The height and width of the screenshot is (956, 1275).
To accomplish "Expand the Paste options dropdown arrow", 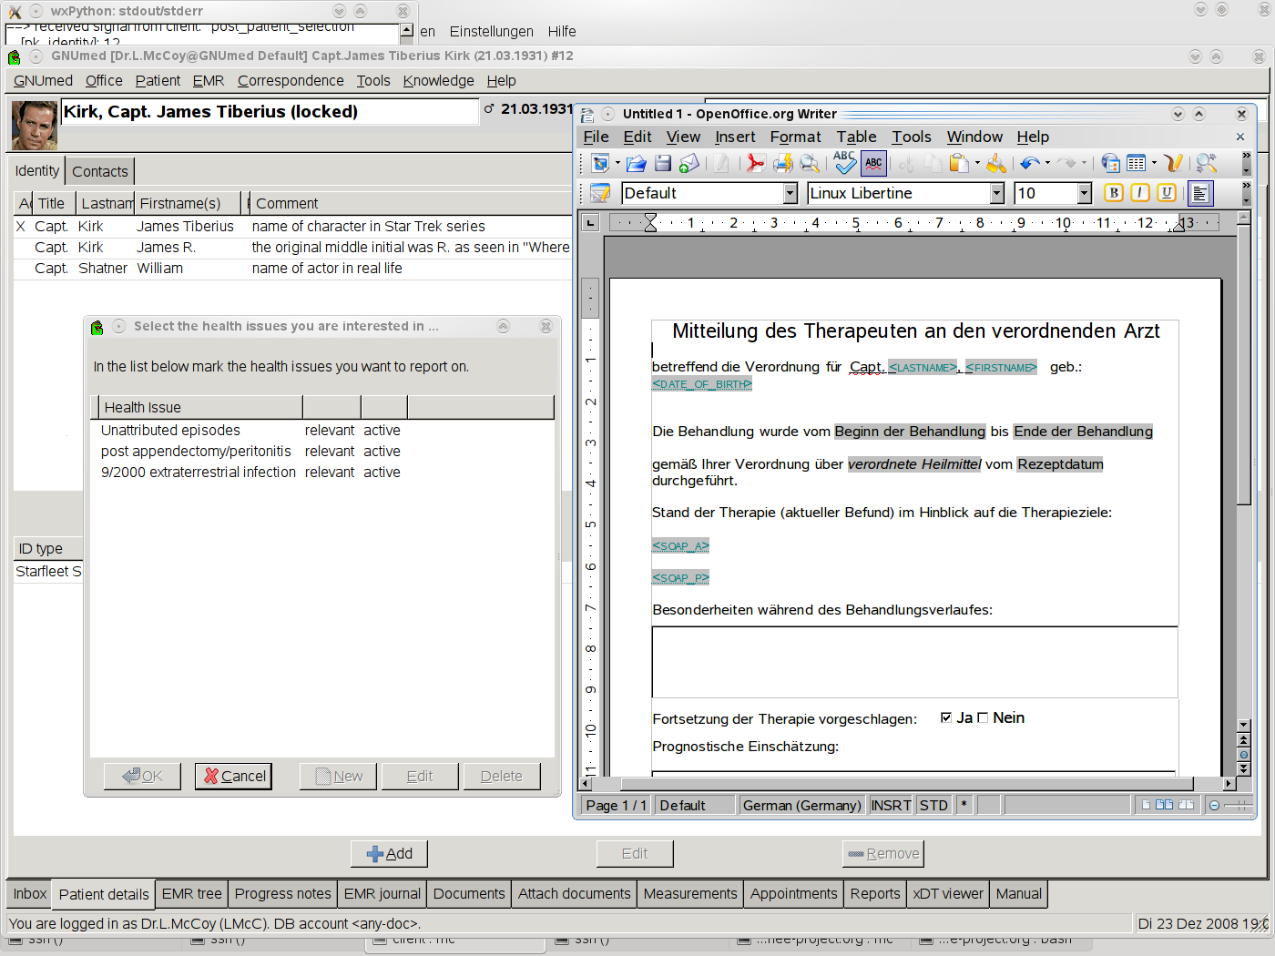I will click(x=977, y=163).
